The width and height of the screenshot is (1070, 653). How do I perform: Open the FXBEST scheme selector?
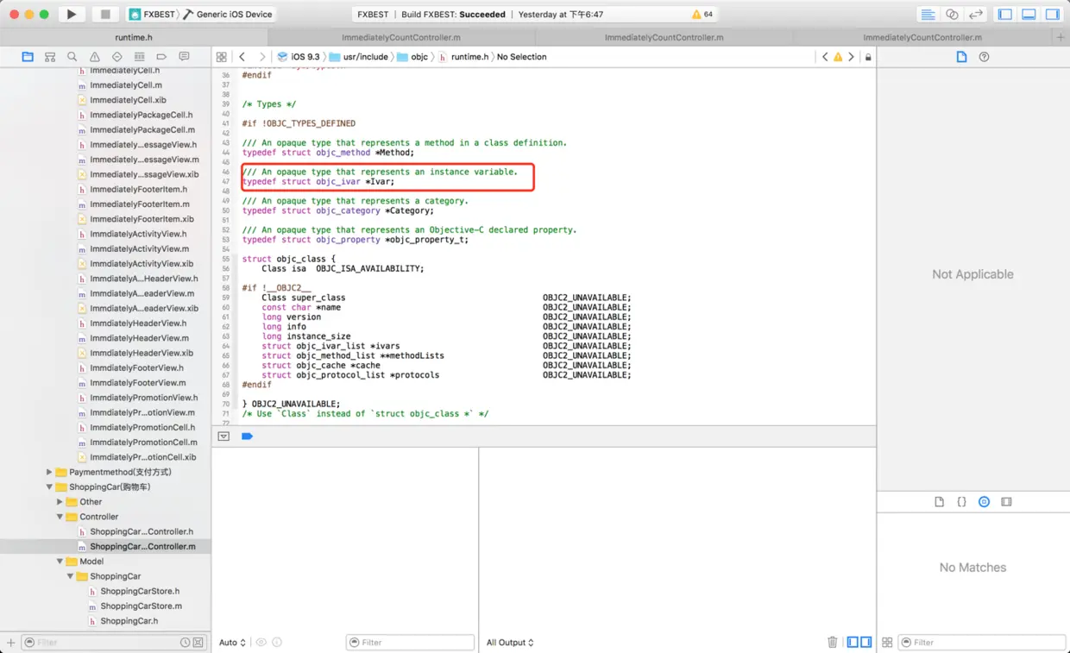click(151, 15)
